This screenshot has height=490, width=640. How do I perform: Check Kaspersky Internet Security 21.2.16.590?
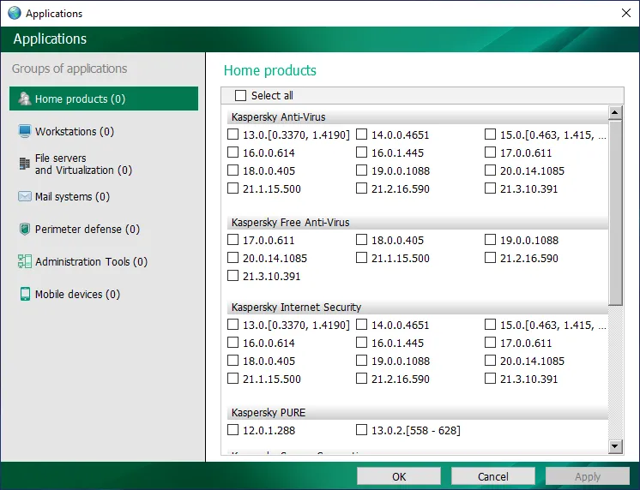point(361,379)
